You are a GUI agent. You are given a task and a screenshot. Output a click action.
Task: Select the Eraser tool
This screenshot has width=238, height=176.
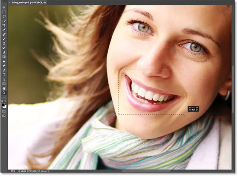(x=4, y=52)
